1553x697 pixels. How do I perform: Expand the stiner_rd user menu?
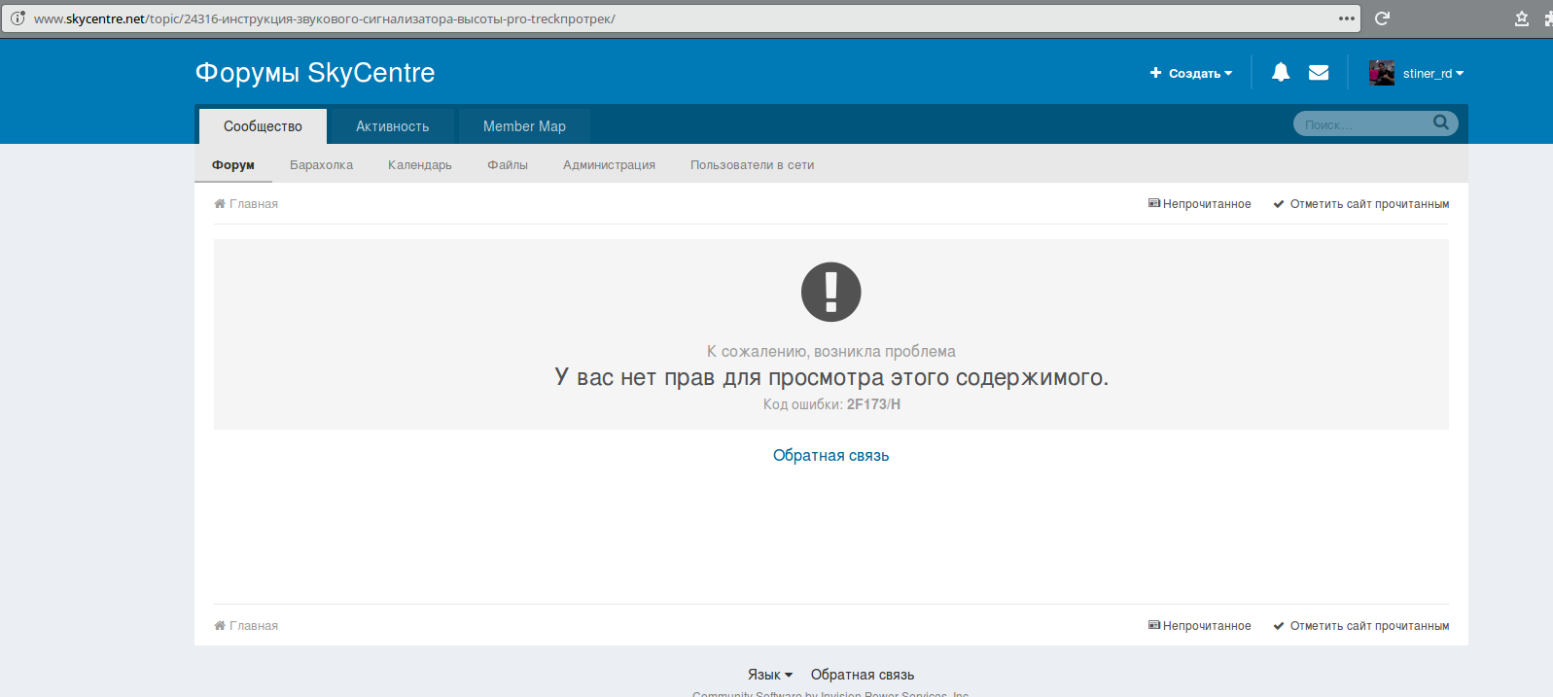1432,73
